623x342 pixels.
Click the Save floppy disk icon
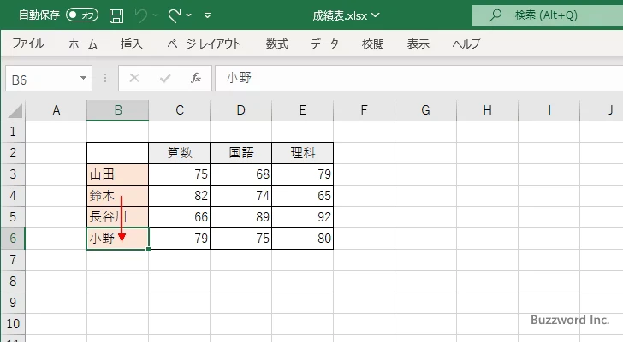point(116,15)
